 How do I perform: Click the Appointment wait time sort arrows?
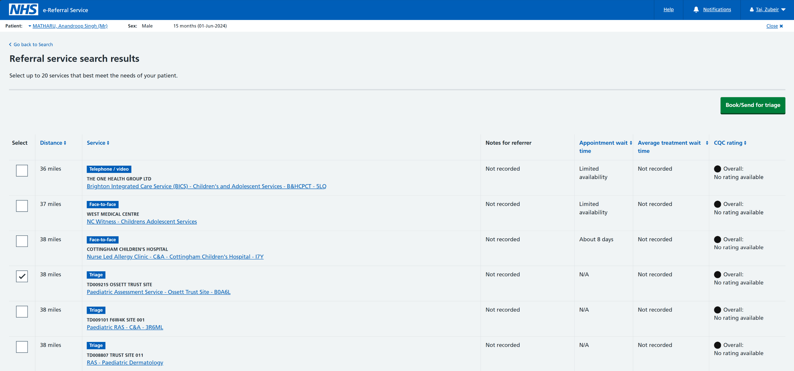pyautogui.click(x=631, y=143)
